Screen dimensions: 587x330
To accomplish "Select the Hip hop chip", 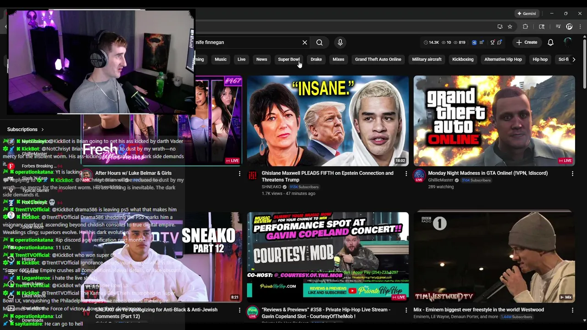I will pyautogui.click(x=540, y=60).
